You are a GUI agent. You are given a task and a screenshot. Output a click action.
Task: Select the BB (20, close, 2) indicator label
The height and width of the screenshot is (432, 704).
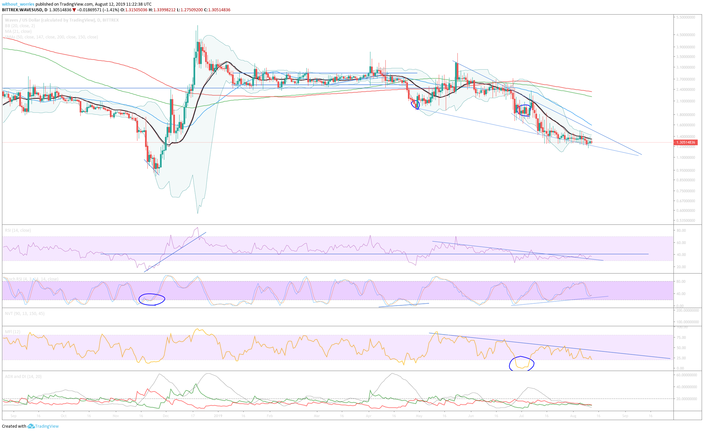tap(20, 26)
